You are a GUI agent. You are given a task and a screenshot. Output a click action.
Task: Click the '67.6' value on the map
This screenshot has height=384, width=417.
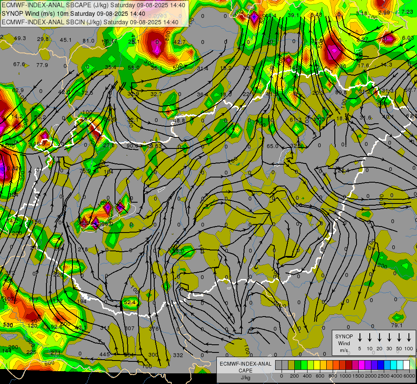pos(19,64)
